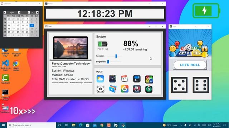229x128 pixels.
Task: Click the left dice showing five
Action: [179, 85]
